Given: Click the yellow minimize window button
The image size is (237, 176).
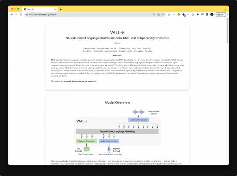Looking at the screenshot, I should pos(15,9).
